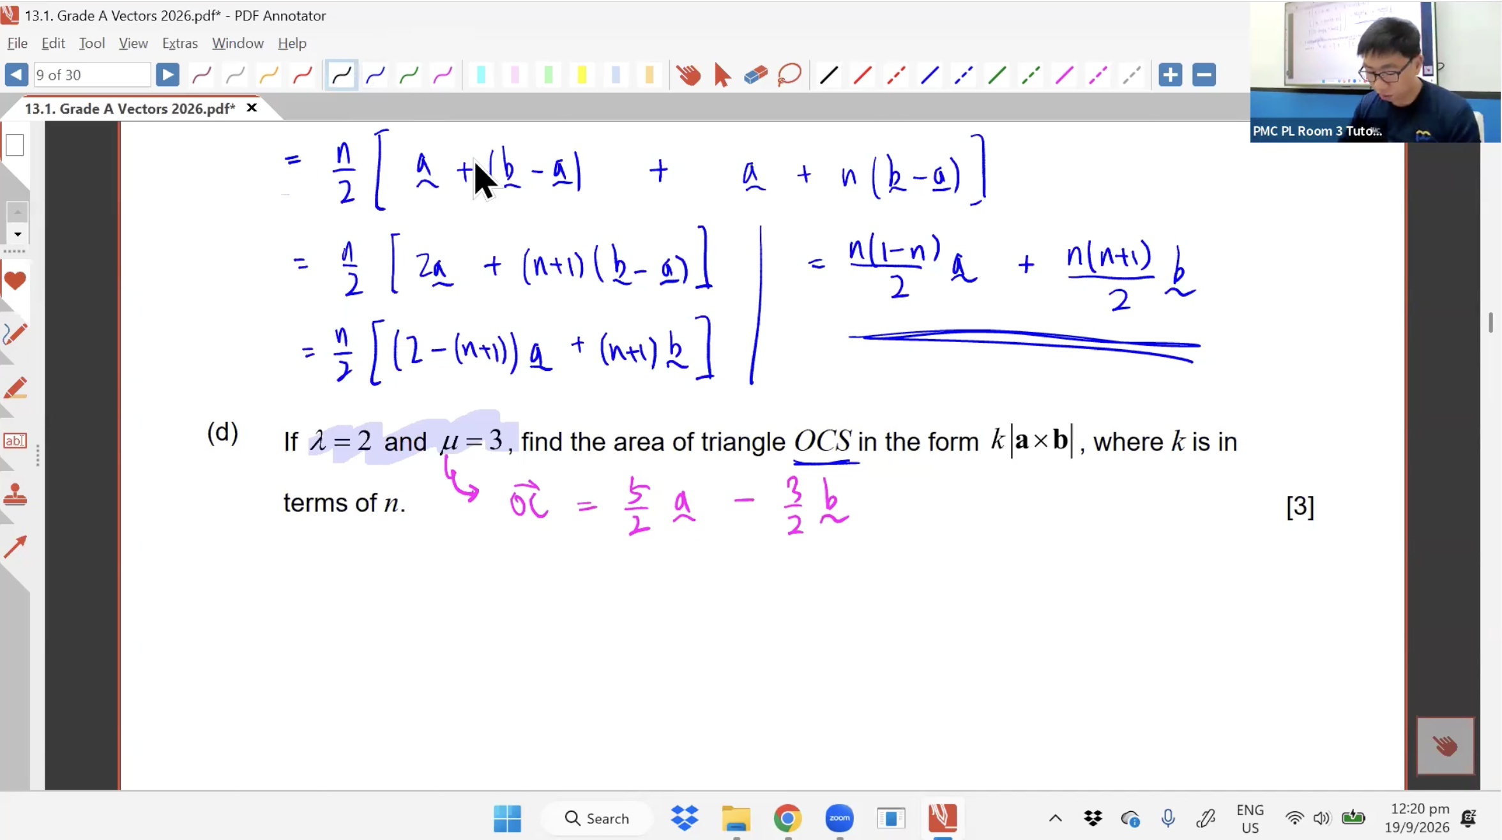This screenshot has width=1502, height=840.
Task: Select the solid blue line tool
Action: click(930, 75)
